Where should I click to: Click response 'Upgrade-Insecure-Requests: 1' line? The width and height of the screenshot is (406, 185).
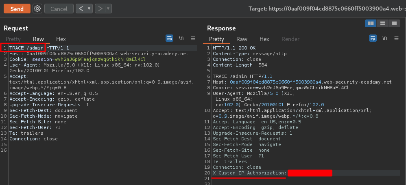point(253,133)
